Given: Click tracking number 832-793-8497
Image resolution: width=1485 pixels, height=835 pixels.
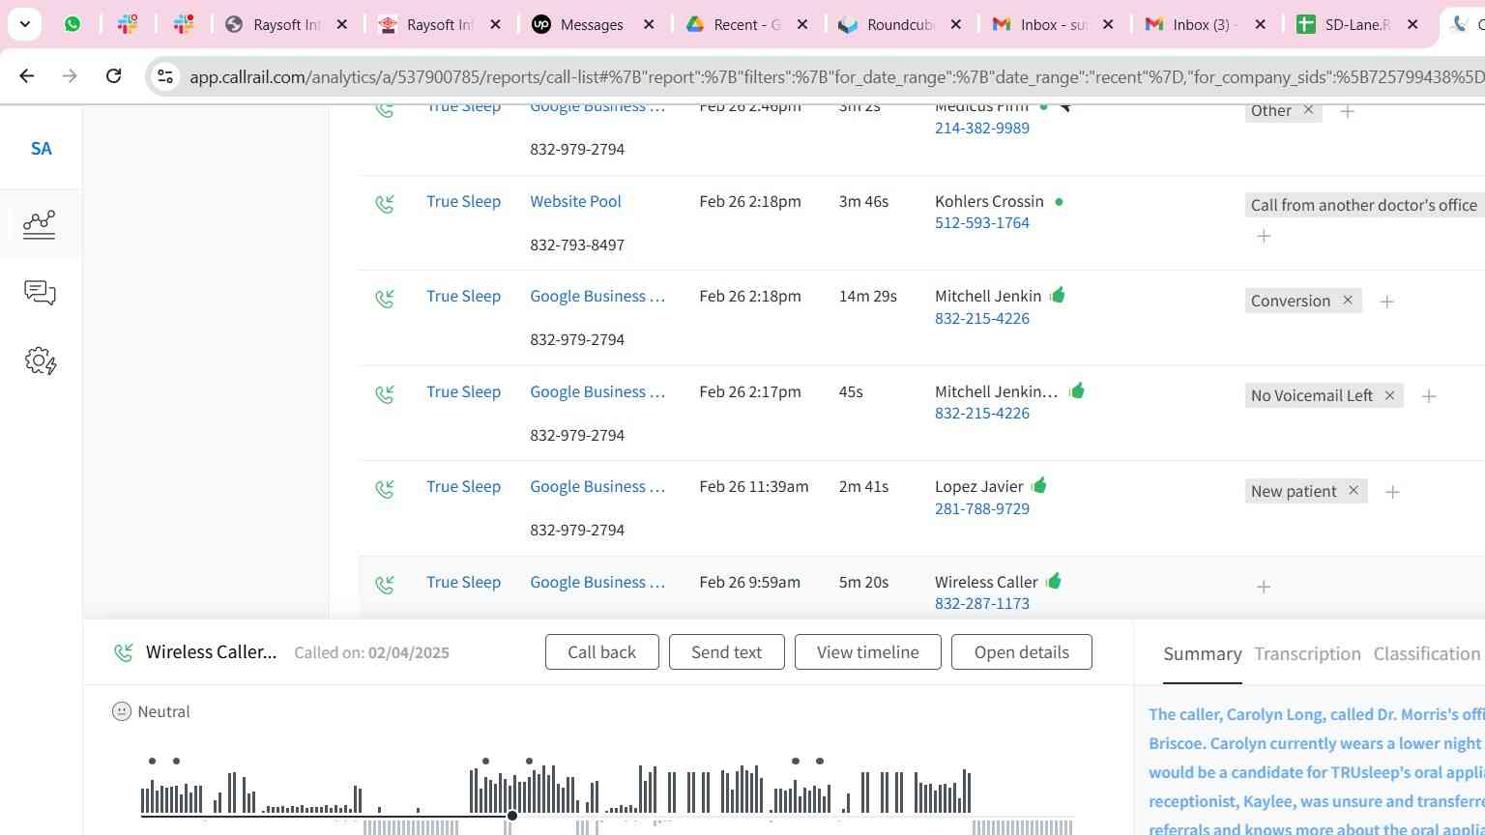Looking at the screenshot, I should (577, 245).
